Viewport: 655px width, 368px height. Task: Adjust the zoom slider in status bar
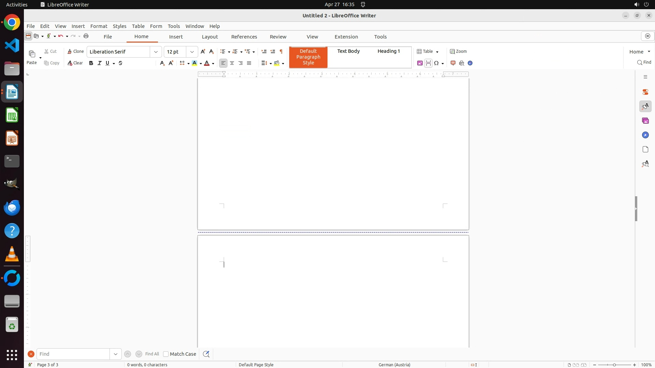pyautogui.click(x=614, y=365)
